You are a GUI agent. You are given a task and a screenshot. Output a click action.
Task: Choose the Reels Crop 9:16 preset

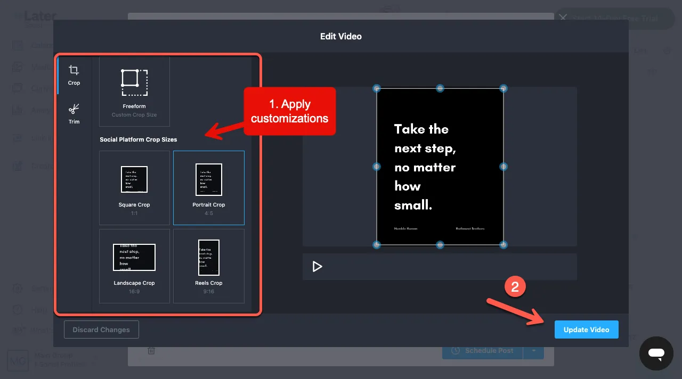pyautogui.click(x=209, y=266)
